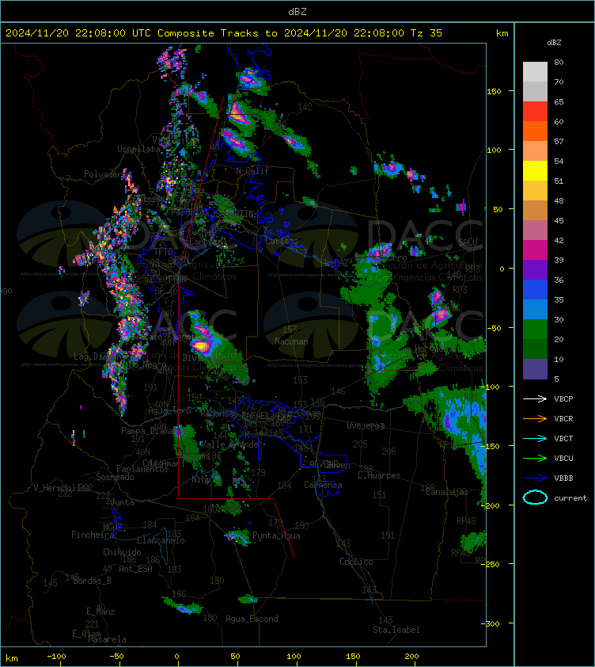The image size is (595, 667).
Task: Click the '57' value on the dBZ scale
Action: point(559,141)
